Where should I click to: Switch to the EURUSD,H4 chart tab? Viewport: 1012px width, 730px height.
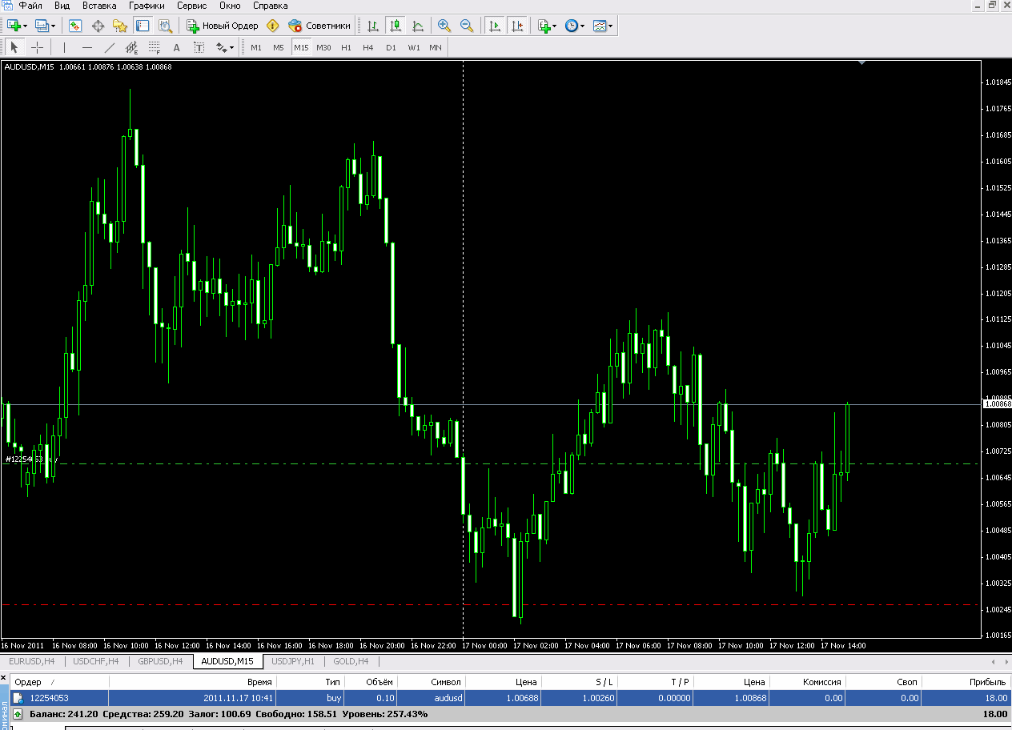tap(32, 661)
